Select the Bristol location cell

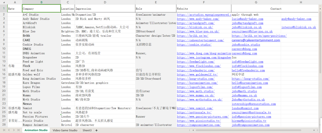tap(68, 125)
